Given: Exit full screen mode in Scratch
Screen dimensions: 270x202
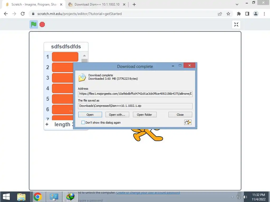Looking at the screenshot, I should point(236,24).
